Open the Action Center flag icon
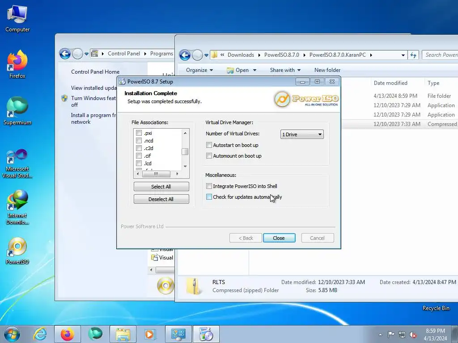Viewport: 458px width, 343px height. tap(391, 334)
